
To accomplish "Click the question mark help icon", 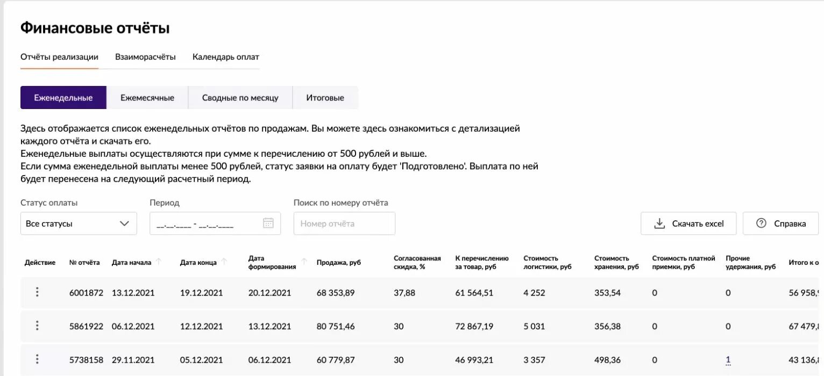I will (761, 223).
